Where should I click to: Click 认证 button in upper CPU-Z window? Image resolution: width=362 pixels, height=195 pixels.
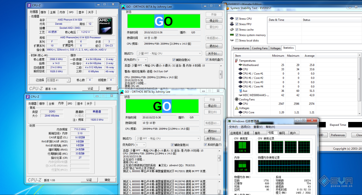90,89
